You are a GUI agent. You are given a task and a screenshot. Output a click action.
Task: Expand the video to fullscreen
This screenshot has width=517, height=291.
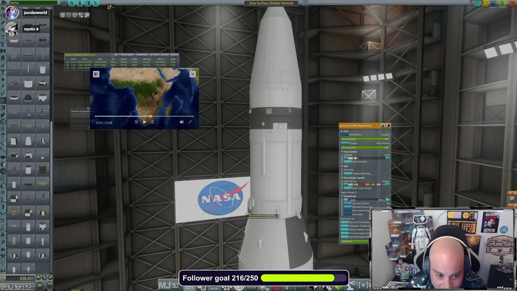click(190, 122)
